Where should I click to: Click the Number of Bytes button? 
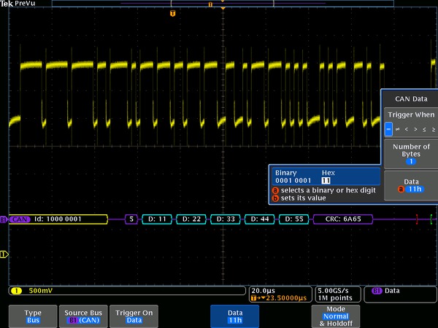[410, 155]
